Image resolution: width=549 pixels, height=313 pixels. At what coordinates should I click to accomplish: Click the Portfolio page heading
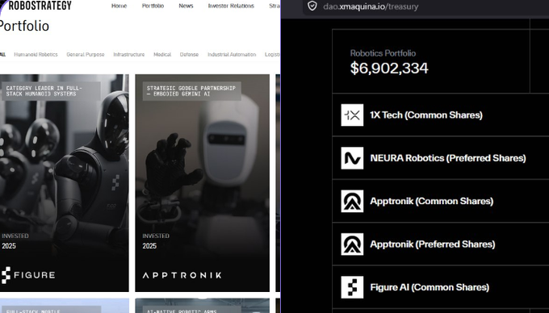click(x=23, y=26)
